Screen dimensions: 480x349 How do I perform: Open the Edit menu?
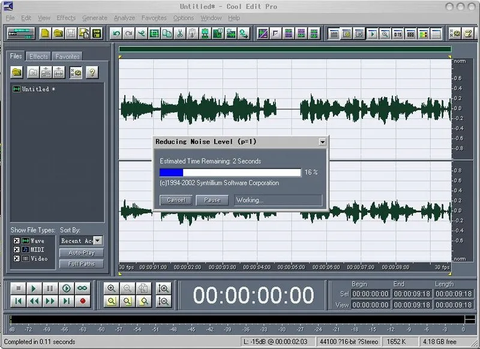coord(26,18)
